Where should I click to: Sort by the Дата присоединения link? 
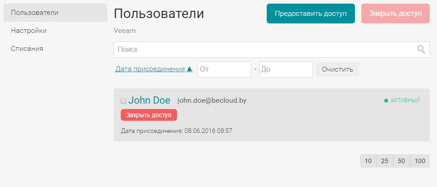[x=150, y=69]
